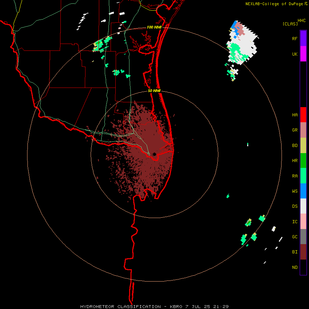Viewport: 309px width, 309px height.
Task: Click the HA red legend swatch
Action: [303, 115]
